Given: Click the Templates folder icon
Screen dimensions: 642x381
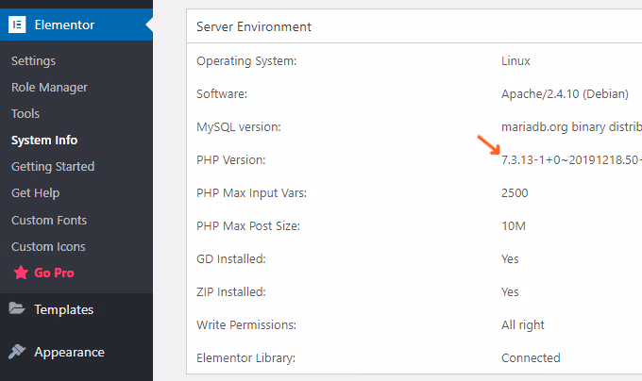Looking at the screenshot, I should [17, 308].
